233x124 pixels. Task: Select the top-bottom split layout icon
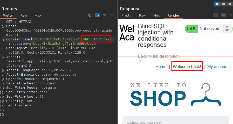(x=223, y=4)
